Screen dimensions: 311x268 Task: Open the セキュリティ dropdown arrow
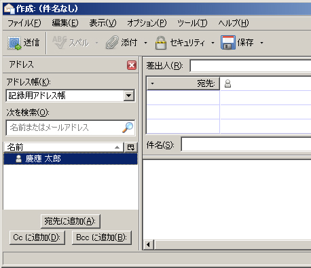(x=213, y=43)
